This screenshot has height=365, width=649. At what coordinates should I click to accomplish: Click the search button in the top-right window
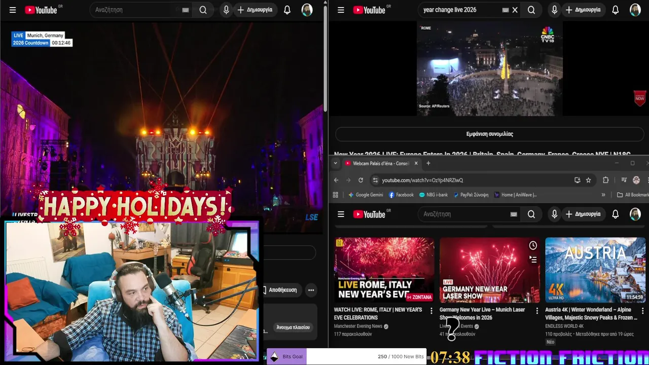[x=531, y=10]
